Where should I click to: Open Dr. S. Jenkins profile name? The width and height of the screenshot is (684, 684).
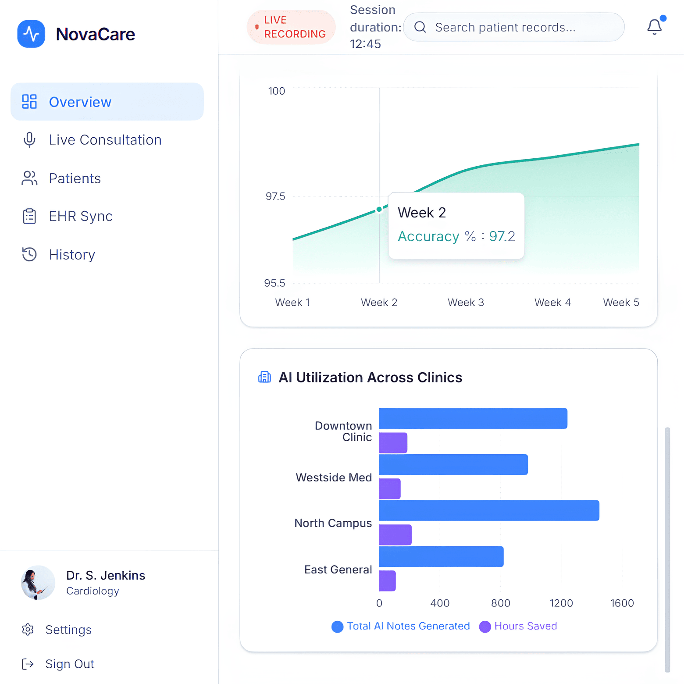coord(106,575)
